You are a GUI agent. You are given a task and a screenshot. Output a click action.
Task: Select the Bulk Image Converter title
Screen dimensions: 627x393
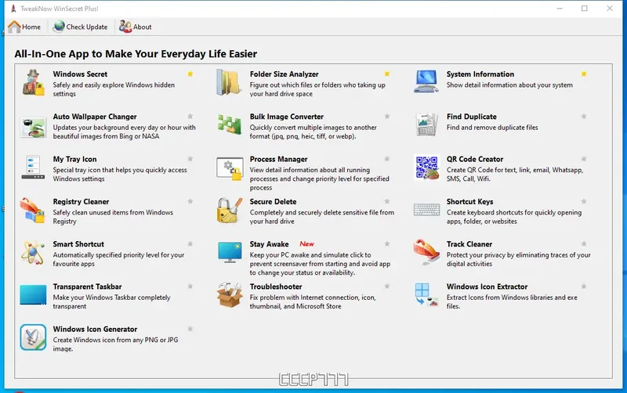(287, 116)
